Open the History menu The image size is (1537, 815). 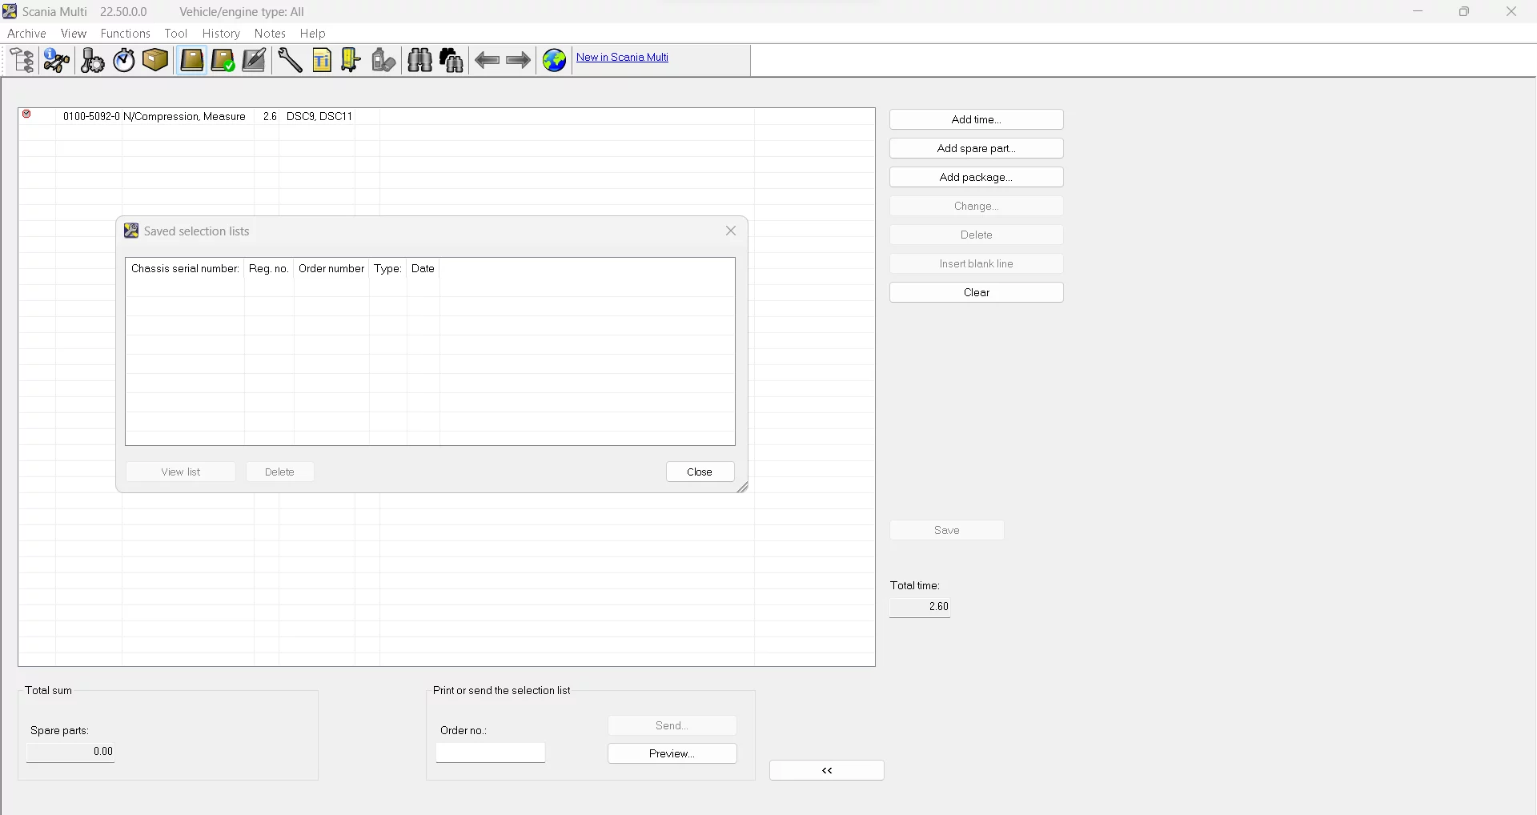click(221, 34)
